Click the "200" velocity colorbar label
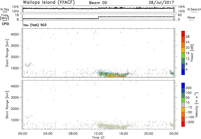Image resolution: width=201 pixels, height=139 pixels. [x=189, y=88]
